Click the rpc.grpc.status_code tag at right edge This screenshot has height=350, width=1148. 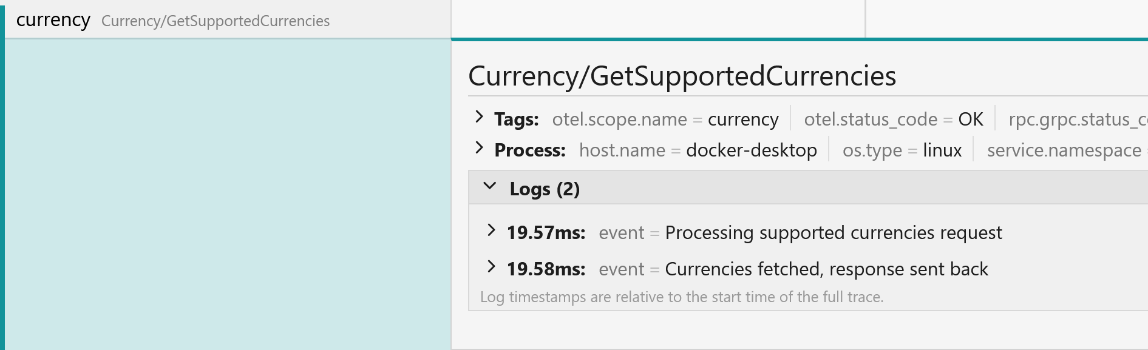(1077, 119)
